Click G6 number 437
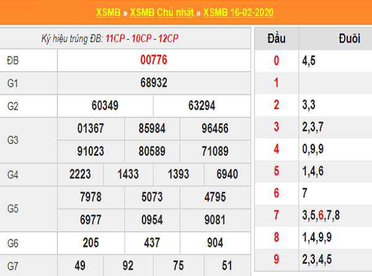Screen dimensions: 372x276 click(x=153, y=243)
